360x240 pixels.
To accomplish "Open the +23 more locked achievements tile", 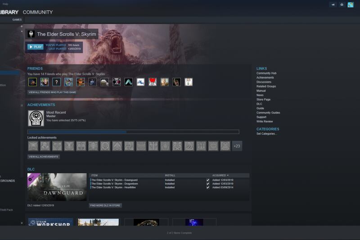I will 237,146.
